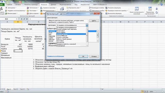Click Зависимые ячейки trace dependents
The image size is (165, 93).
97,11
